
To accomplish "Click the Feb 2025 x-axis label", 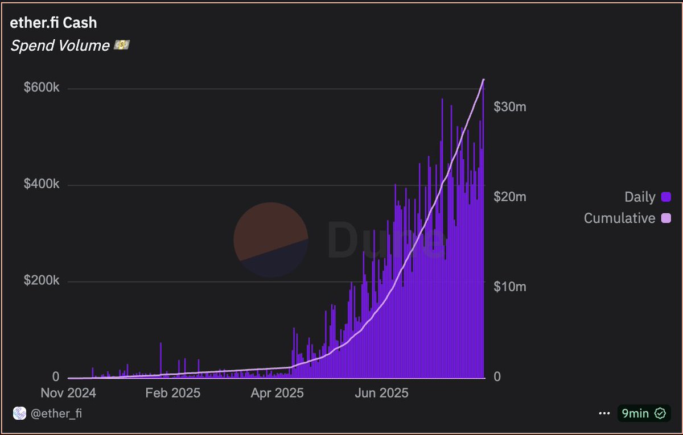I will (x=172, y=393).
